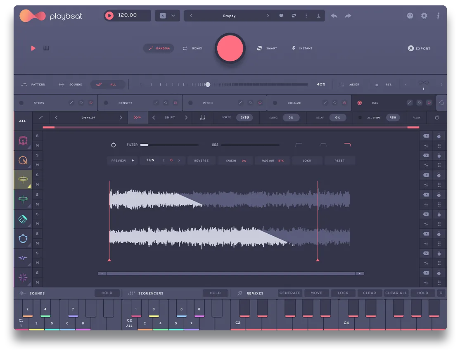Image resolution: width=460 pixels, height=351 pixels.
Task: Open the AI mode dropdown
Action: point(167,15)
